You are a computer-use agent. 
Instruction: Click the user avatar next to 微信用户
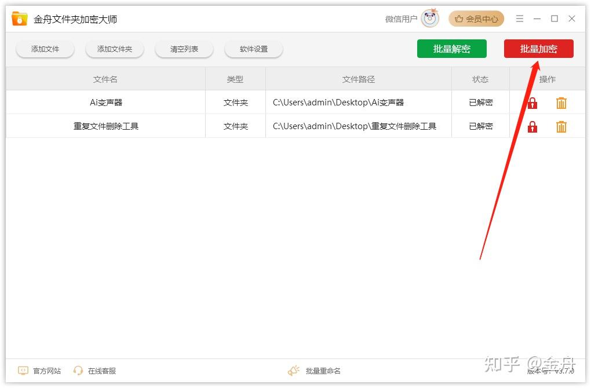430,18
